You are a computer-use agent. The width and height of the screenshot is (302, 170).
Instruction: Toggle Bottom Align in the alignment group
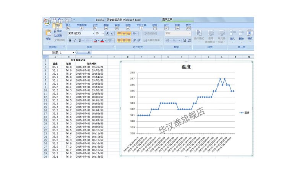(129, 34)
